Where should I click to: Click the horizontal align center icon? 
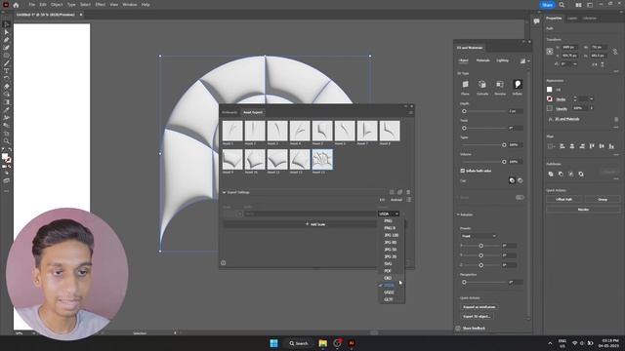coord(572,146)
